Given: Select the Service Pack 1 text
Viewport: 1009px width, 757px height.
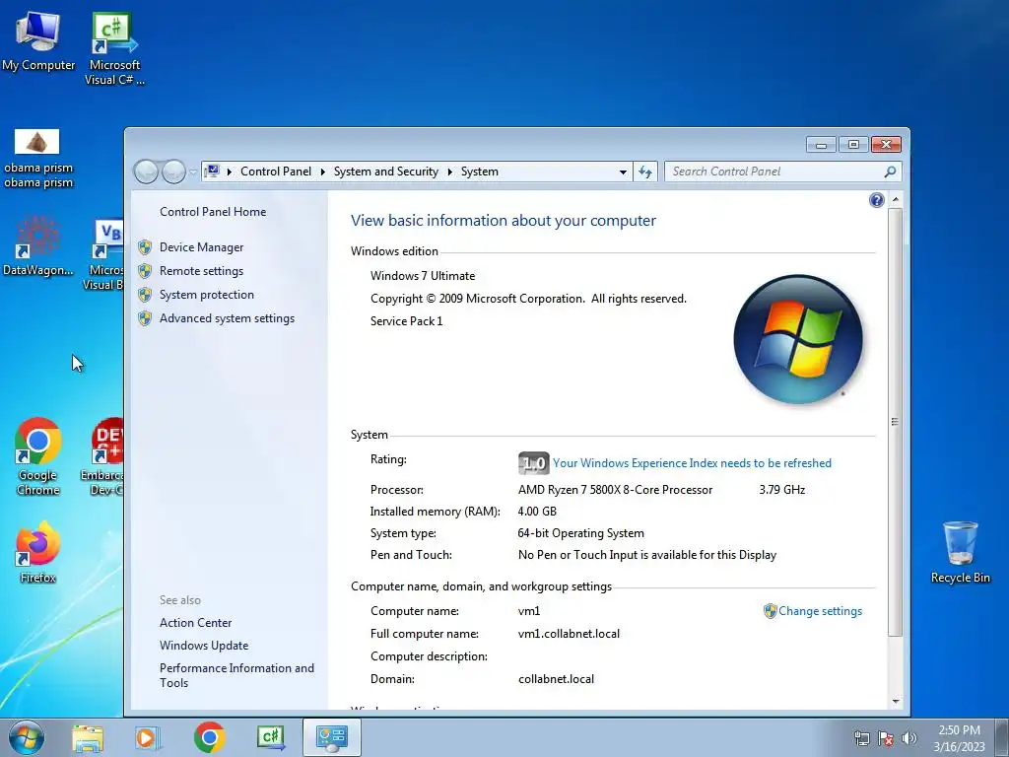Looking at the screenshot, I should click(x=407, y=321).
